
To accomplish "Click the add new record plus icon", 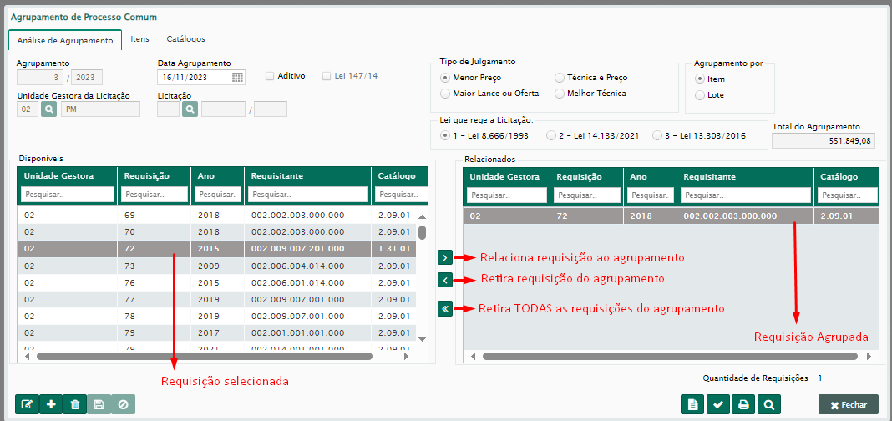I will tap(51, 404).
